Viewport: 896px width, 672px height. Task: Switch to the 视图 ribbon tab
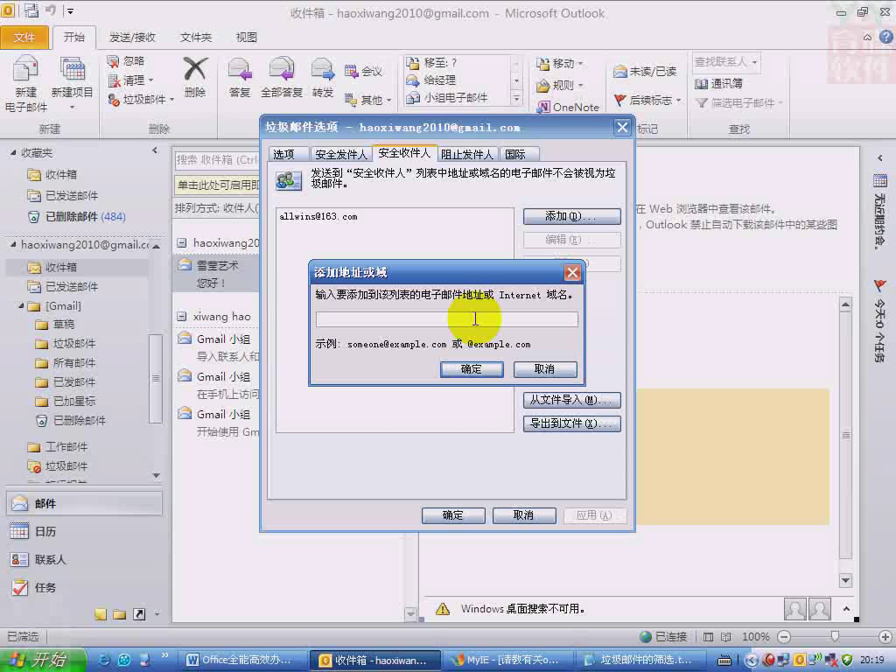246,37
